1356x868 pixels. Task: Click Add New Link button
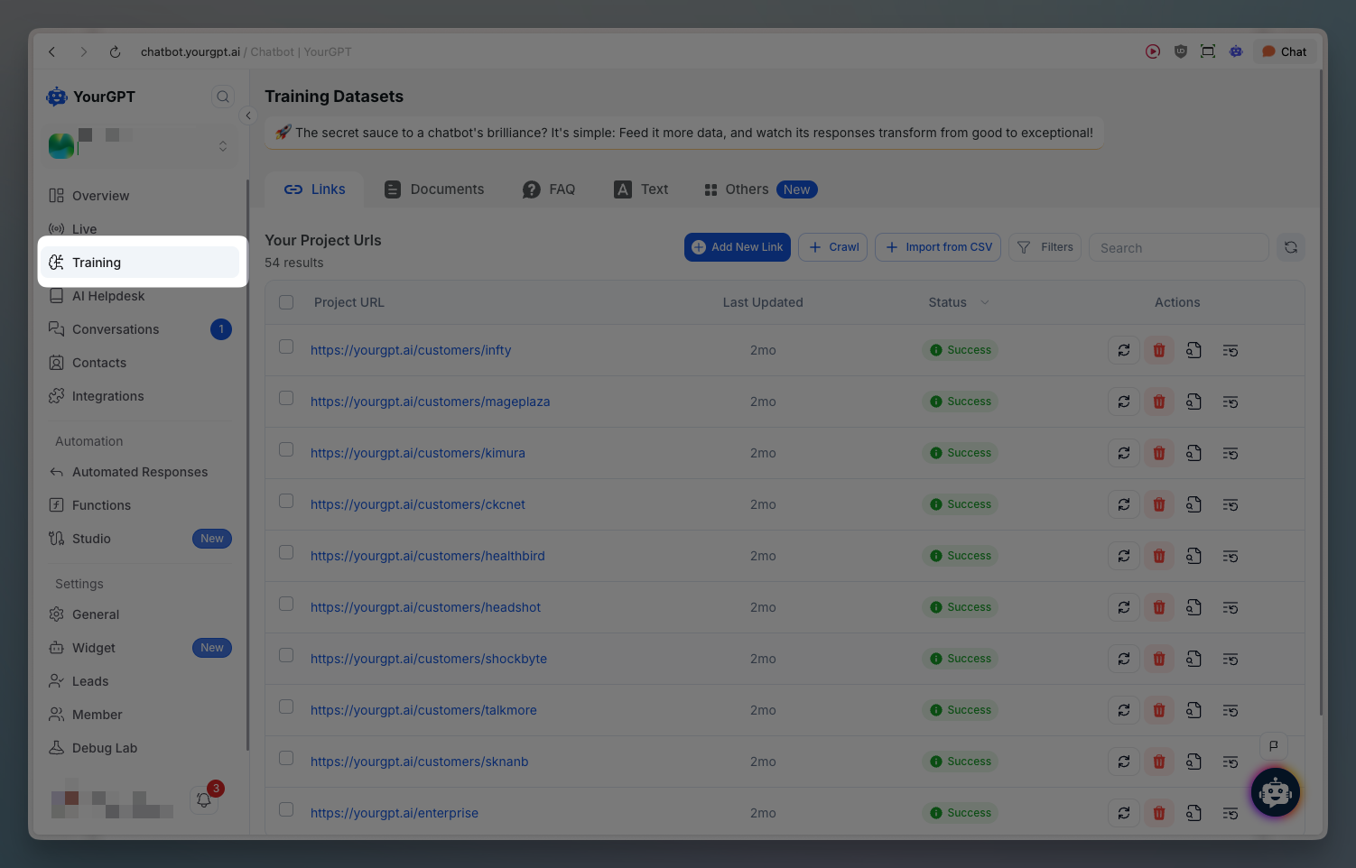pyautogui.click(x=737, y=247)
